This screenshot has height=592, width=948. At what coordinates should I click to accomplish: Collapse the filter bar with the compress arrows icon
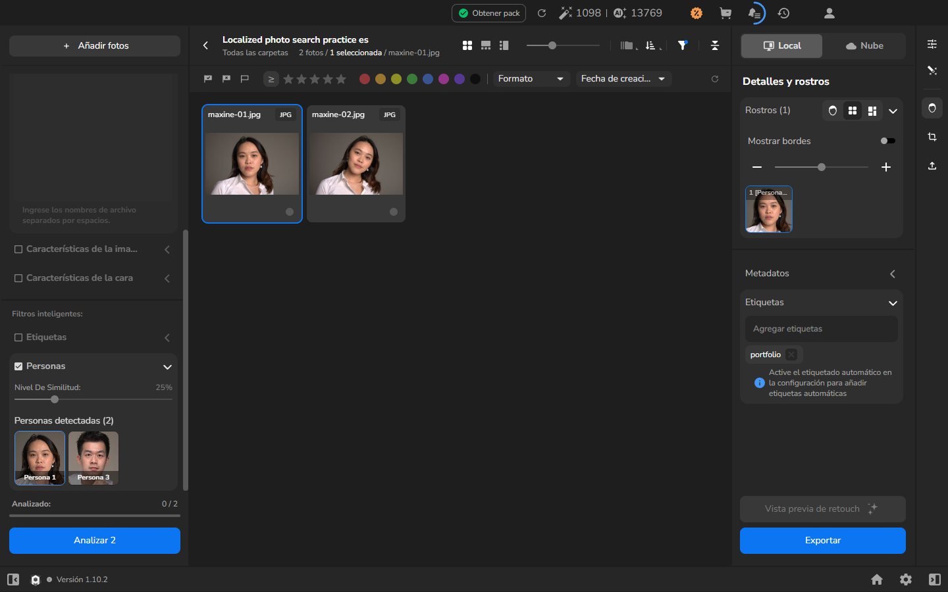715,45
